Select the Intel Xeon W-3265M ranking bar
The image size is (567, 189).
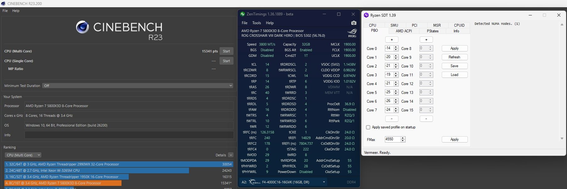click(97, 170)
